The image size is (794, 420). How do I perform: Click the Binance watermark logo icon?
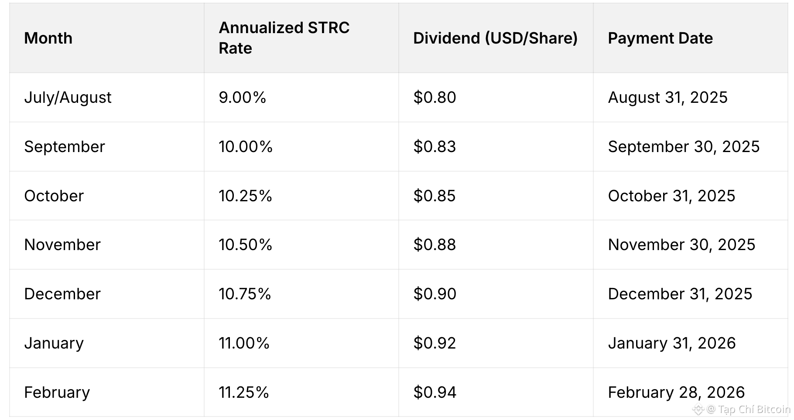pyautogui.click(x=698, y=410)
